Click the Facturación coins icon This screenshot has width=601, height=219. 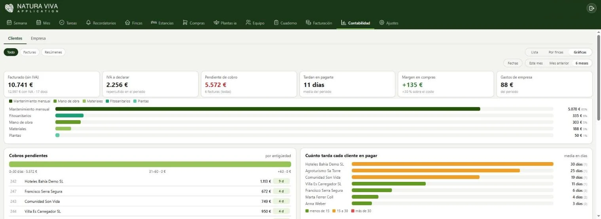308,23
